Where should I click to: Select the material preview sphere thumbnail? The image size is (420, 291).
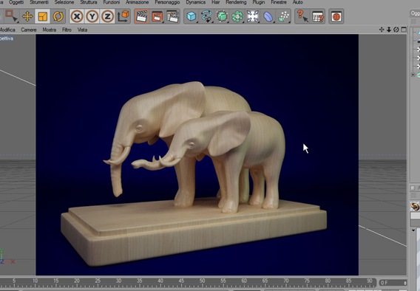pos(415,206)
